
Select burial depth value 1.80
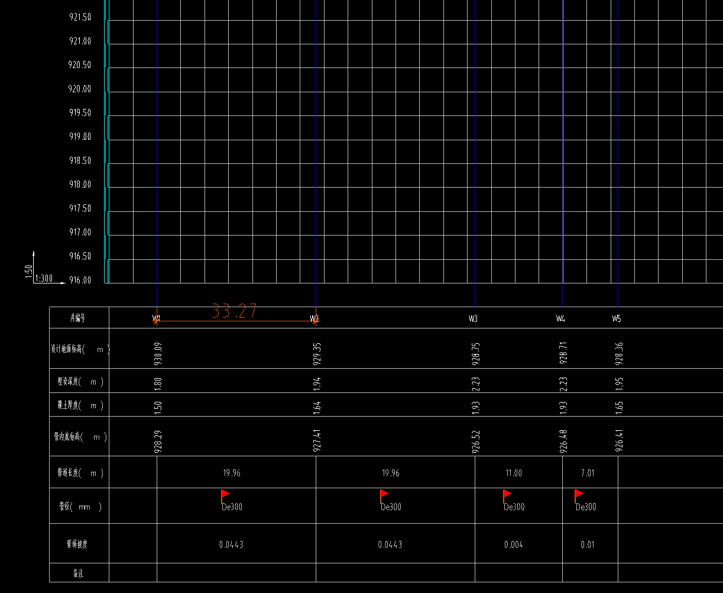tap(158, 383)
